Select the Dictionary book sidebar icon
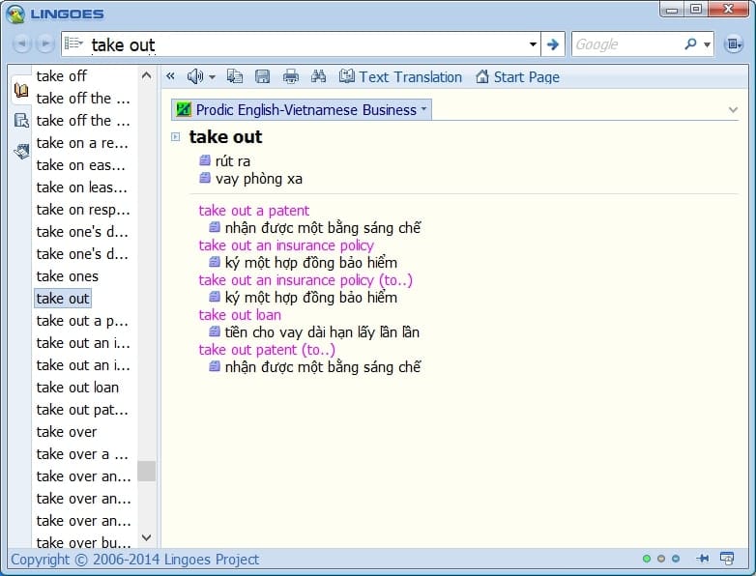This screenshot has width=756, height=576. [x=21, y=90]
